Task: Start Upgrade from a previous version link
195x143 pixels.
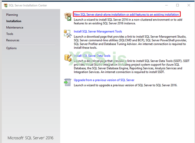Action: point(104,80)
